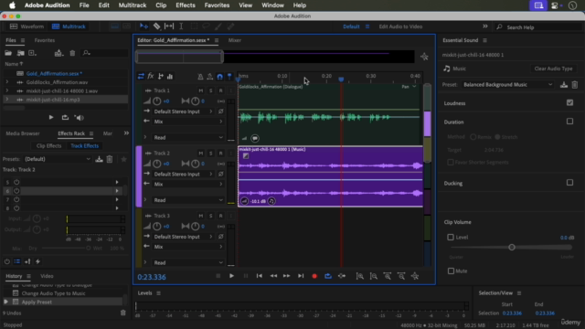585x329 pixels.
Task: Show the Sends view in editor
Action: [161, 77]
